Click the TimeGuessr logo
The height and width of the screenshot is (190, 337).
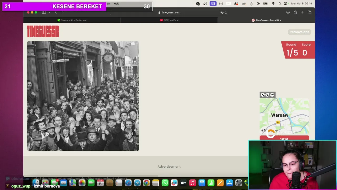click(43, 32)
